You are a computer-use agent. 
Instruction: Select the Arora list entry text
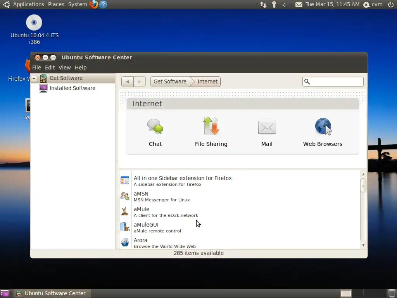pos(140,240)
